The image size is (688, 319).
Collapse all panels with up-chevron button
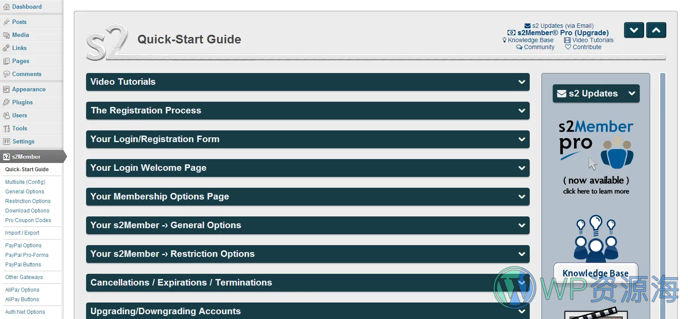(656, 30)
